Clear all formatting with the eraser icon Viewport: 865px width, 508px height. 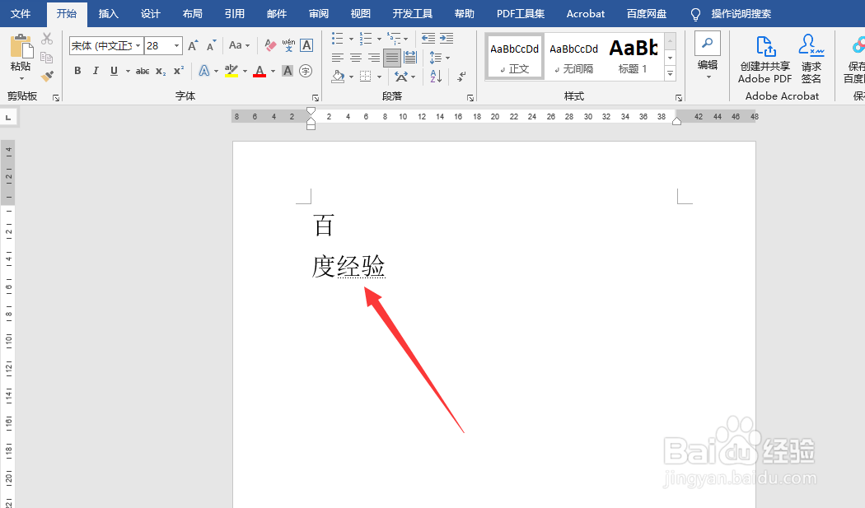[x=270, y=45]
